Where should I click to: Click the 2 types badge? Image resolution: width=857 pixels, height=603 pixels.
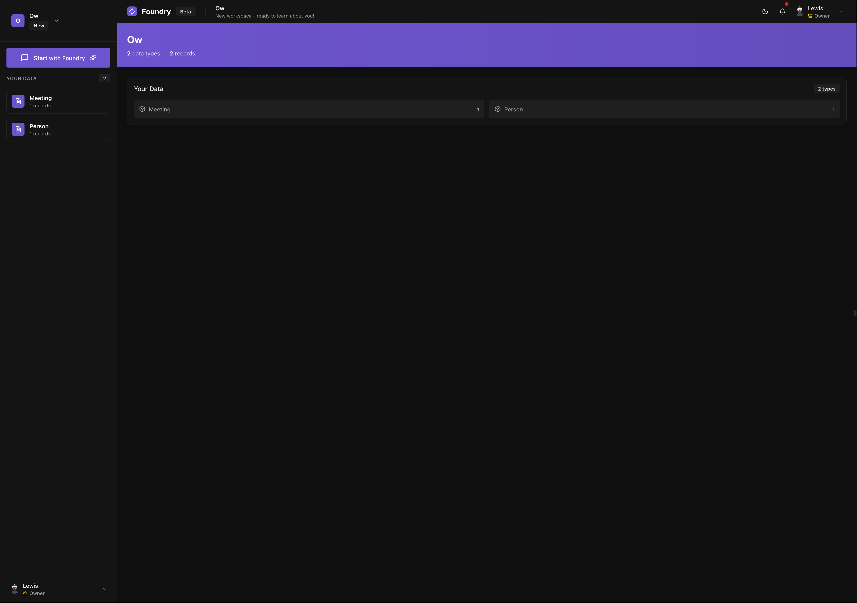point(826,89)
